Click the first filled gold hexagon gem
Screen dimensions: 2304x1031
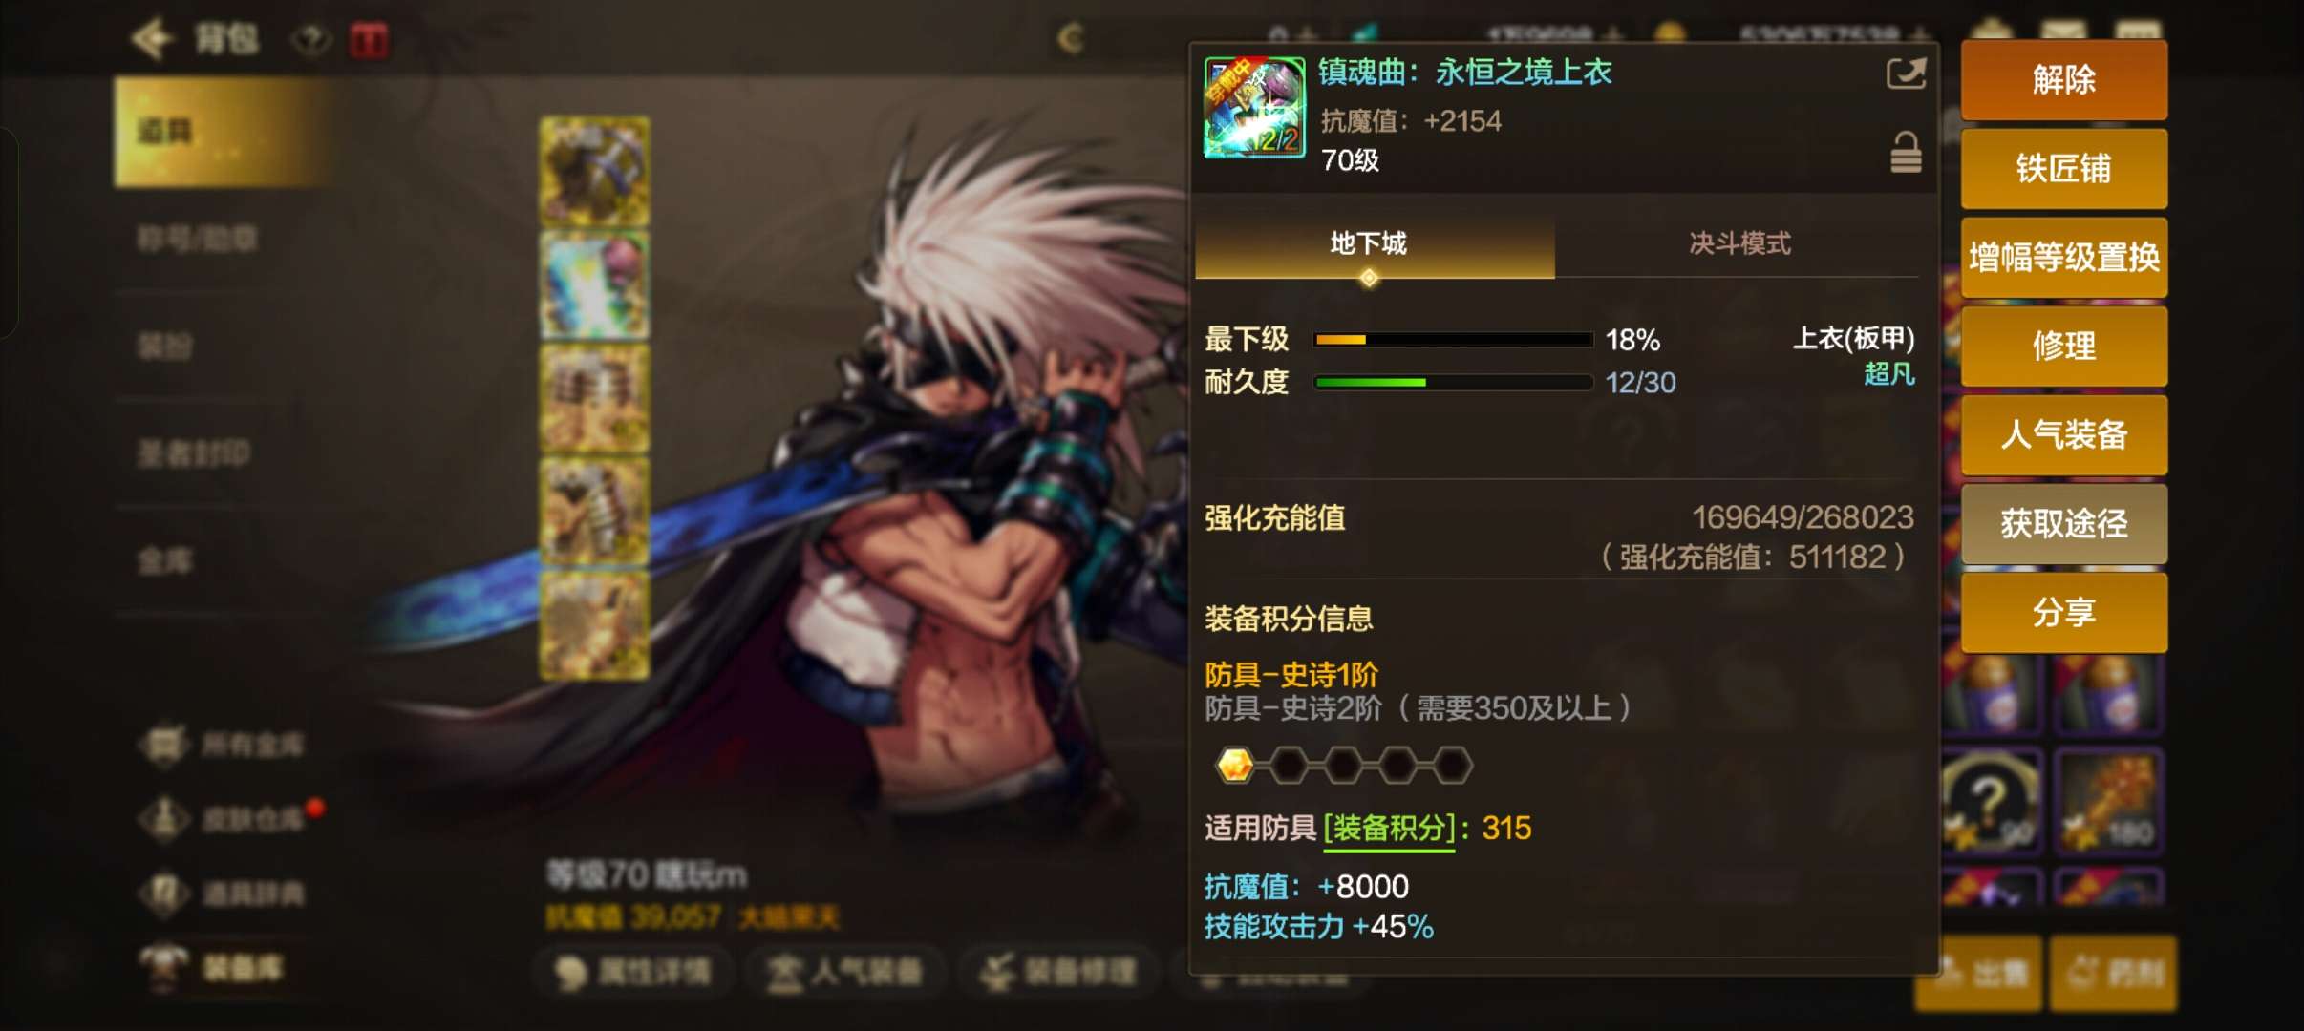point(1235,766)
